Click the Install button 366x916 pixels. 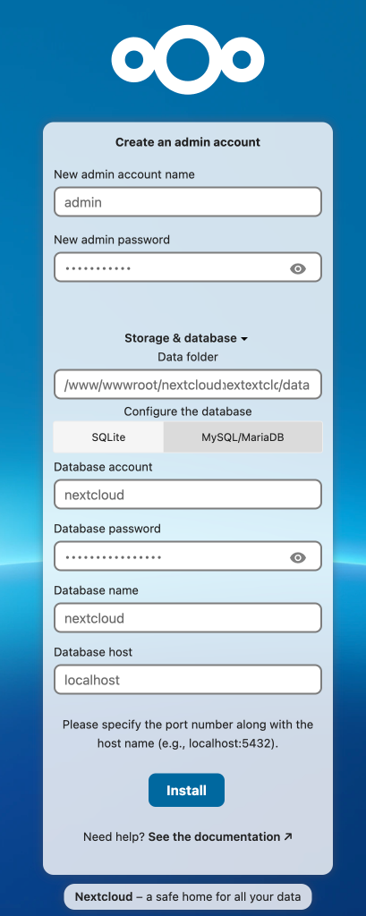click(x=186, y=791)
